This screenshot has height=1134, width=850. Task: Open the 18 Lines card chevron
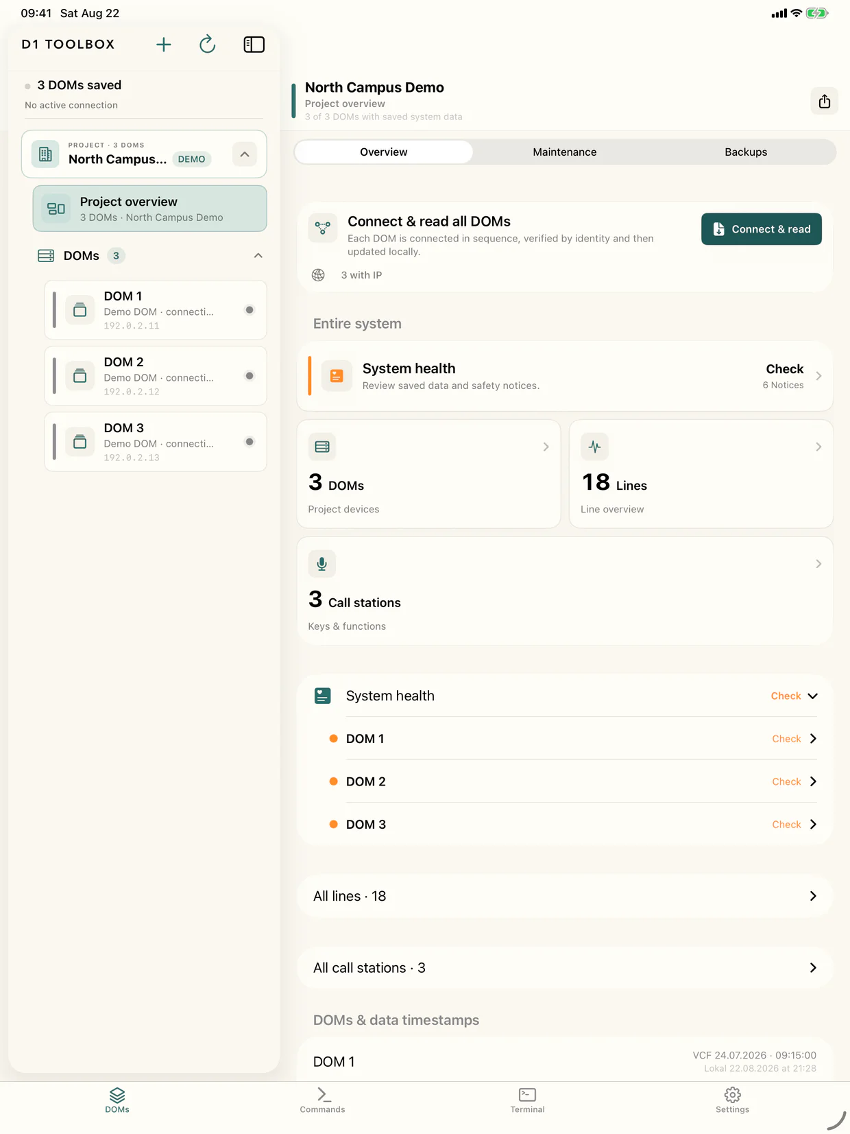[x=818, y=447]
